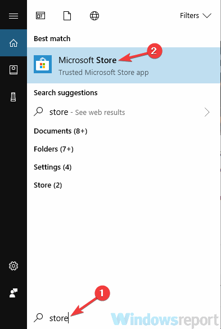The image size is (221, 329).
Task: Open Settings gear icon in sidebar
Action: [x=13, y=266]
